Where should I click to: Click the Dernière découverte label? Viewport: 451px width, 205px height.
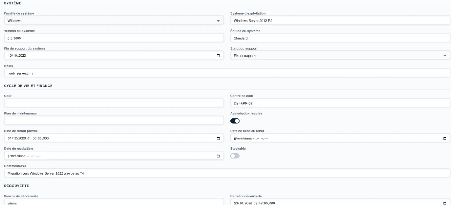click(246, 196)
